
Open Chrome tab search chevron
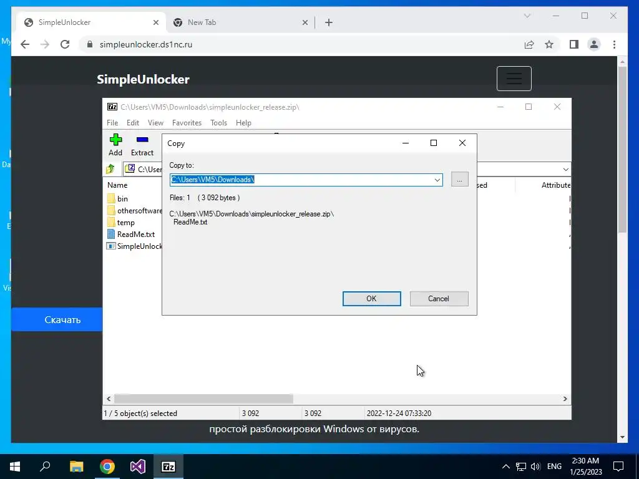[527, 16]
